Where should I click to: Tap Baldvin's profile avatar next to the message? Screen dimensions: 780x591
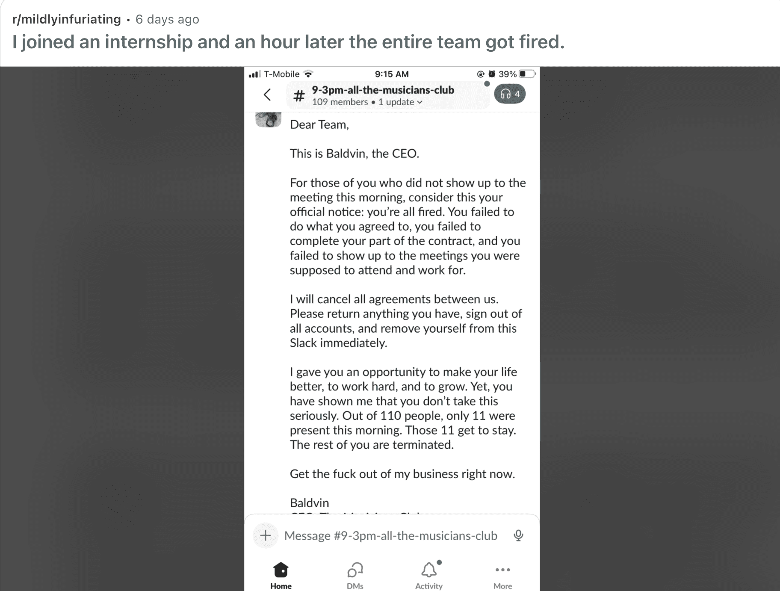268,120
